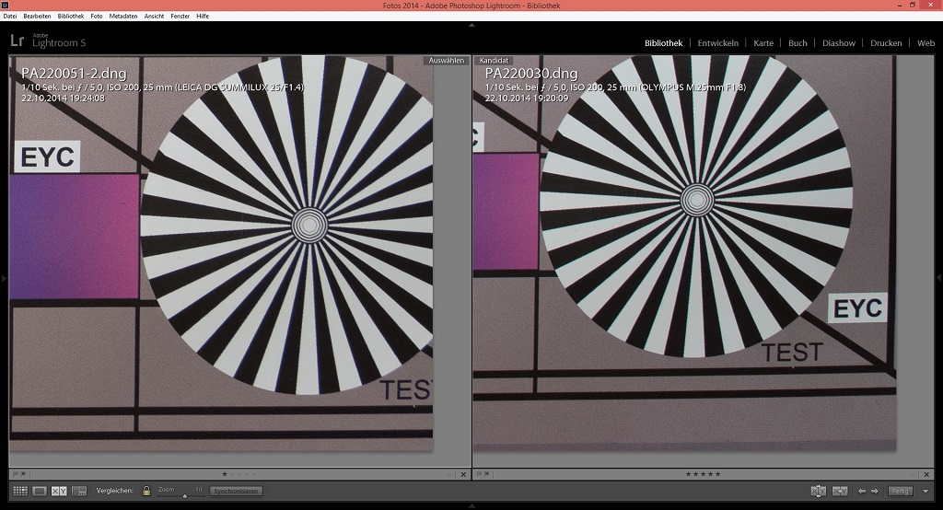Click the Synchronisieren button
Viewport: 943px width, 510px height.
pos(236,491)
